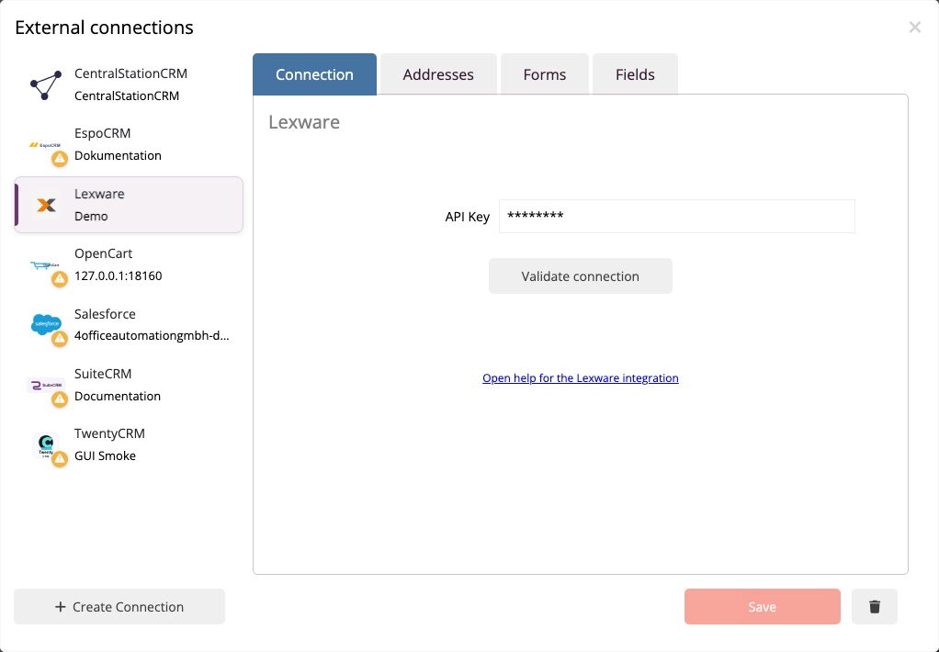
Task: Click the EspoCRM logo icon
Action: [45, 145]
